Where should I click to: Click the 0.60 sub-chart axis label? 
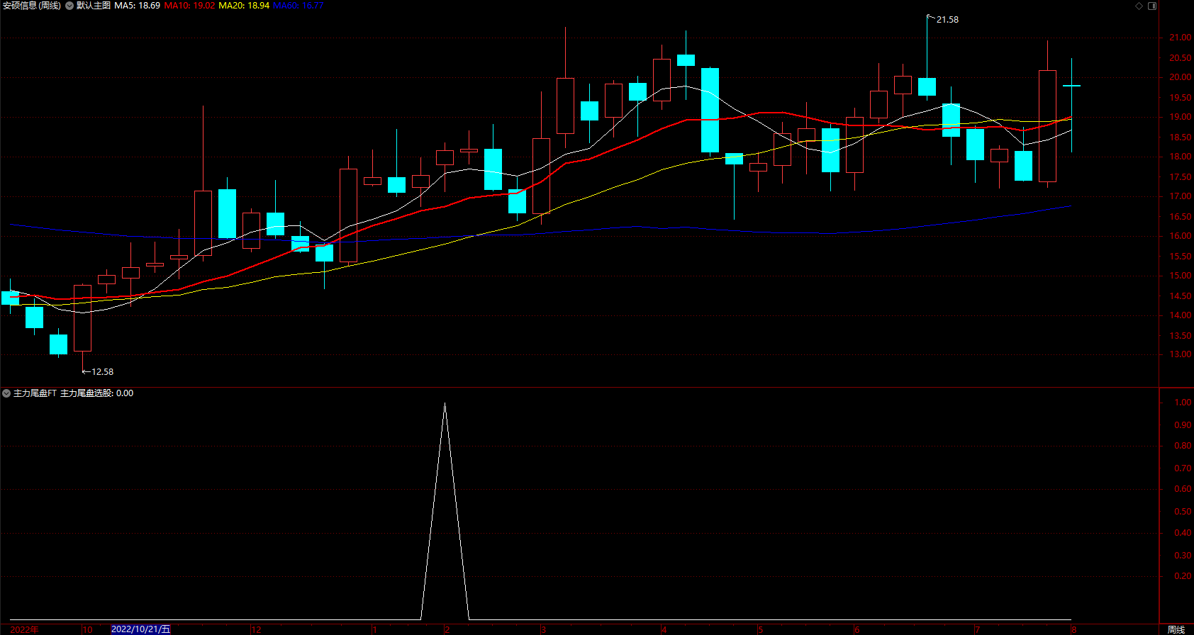[1183, 489]
